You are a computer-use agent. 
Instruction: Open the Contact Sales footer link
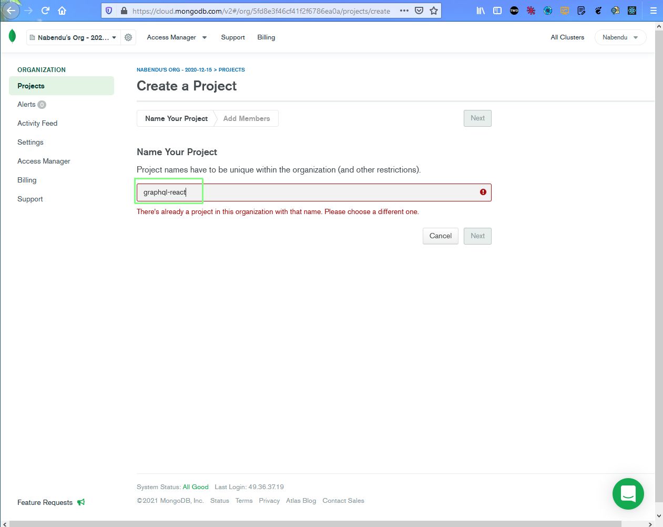point(343,501)
